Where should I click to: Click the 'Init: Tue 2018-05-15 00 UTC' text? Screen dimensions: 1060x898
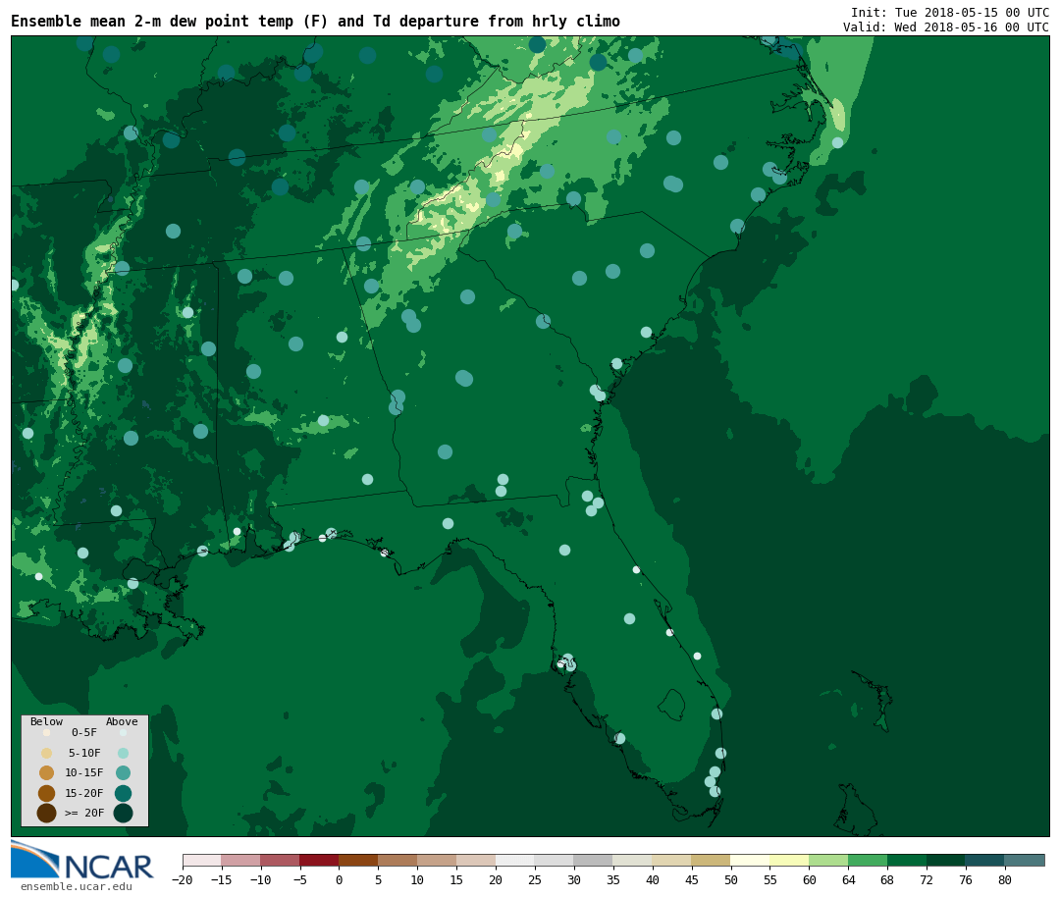click(x=950, y=13)
